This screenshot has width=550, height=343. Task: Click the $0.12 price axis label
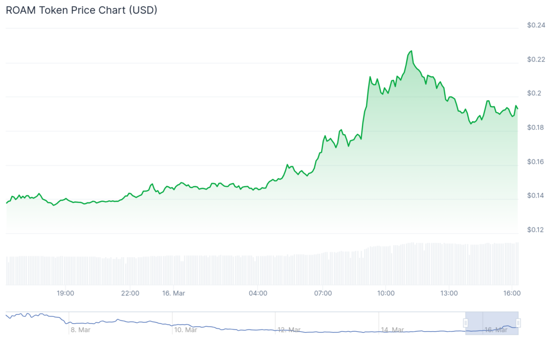coord(536,230)
